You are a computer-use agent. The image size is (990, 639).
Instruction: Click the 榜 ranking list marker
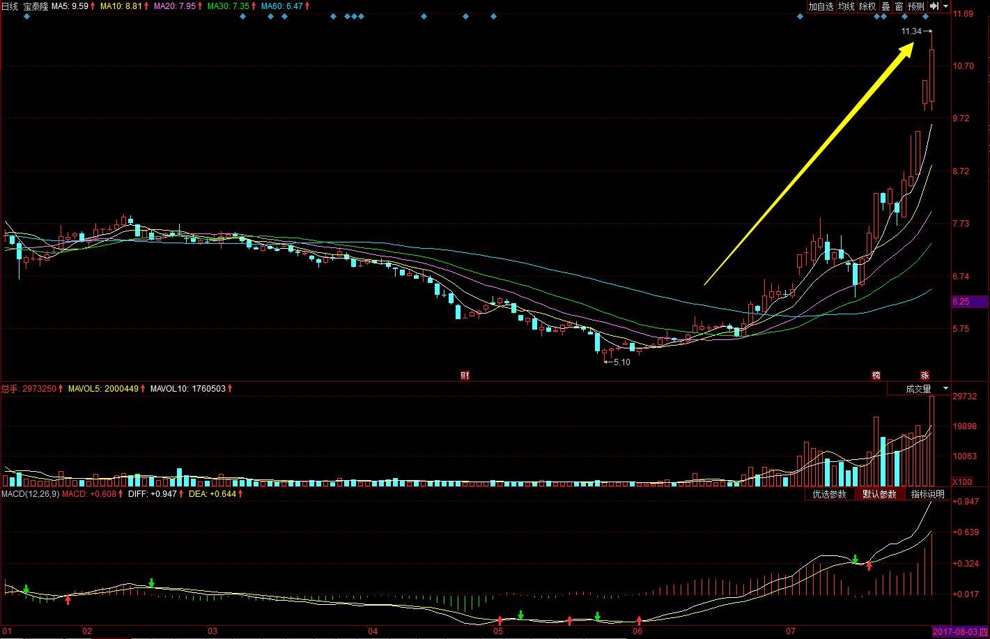click(876, 376)
